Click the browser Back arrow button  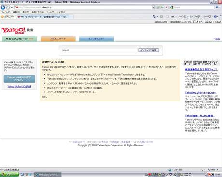tap(3, 7)
